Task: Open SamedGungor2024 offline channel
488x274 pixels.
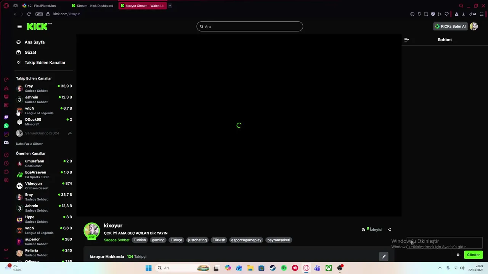Action: tap(44, 133)
